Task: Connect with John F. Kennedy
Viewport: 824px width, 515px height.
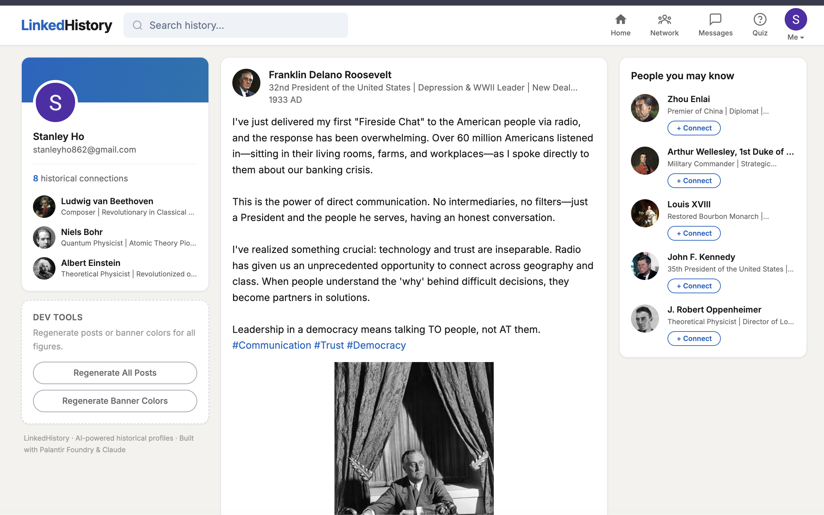Action: pos(693,286)
